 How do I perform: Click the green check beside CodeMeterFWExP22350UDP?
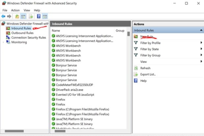point(53,85)
